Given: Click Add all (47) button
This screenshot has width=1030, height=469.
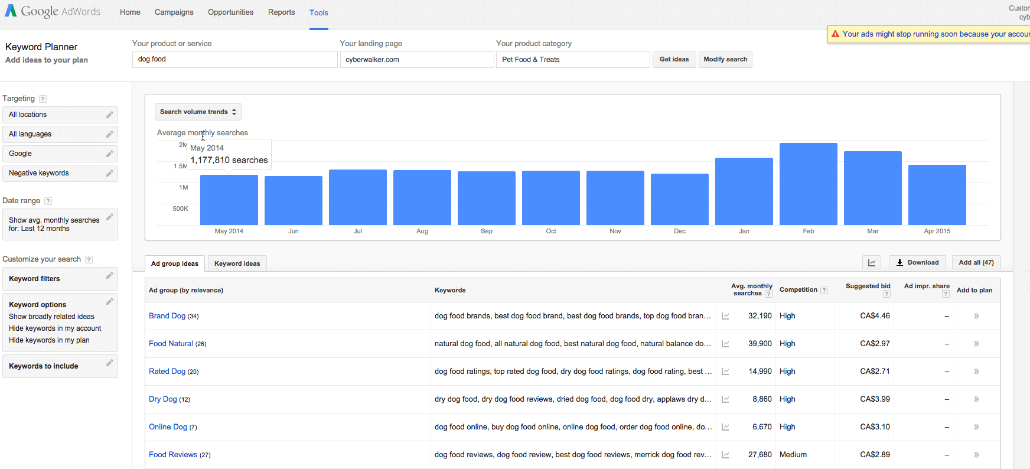Looking at the screenshot, I should [976, 263].
